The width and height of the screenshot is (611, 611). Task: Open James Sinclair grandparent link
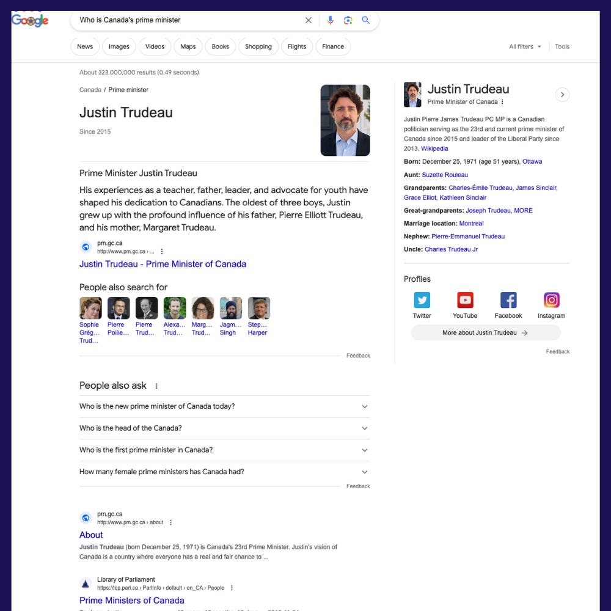(536, 188)
